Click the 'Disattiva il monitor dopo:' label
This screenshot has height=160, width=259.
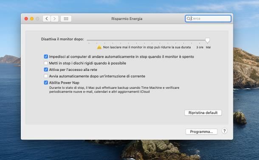click(62, 39)
